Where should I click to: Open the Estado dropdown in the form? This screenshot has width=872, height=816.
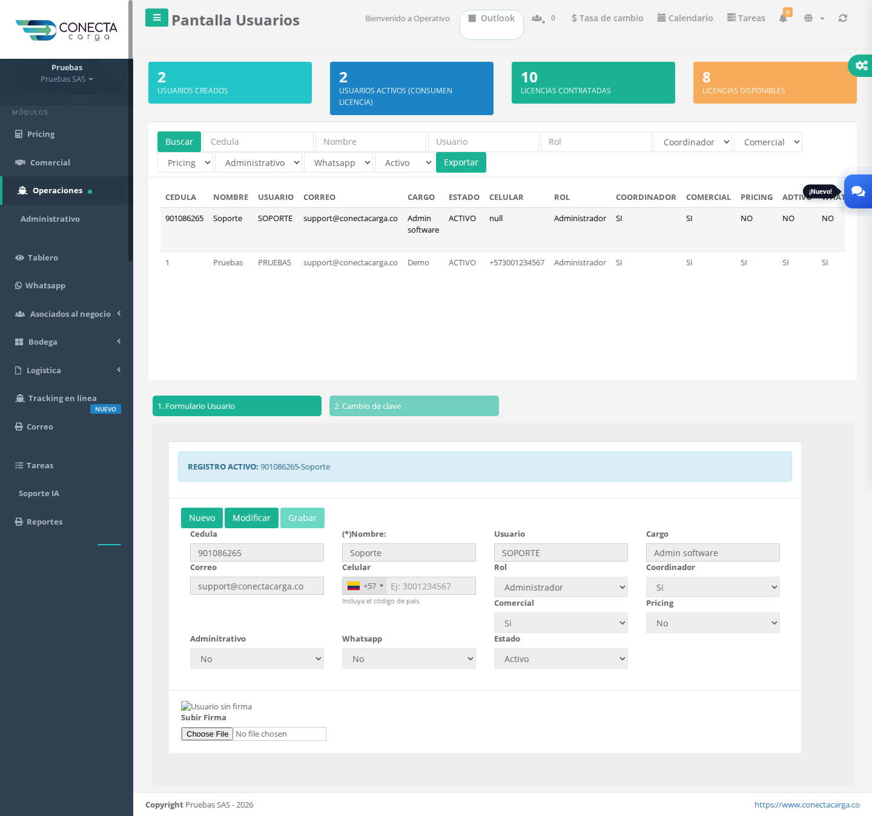tap(561, 658)
